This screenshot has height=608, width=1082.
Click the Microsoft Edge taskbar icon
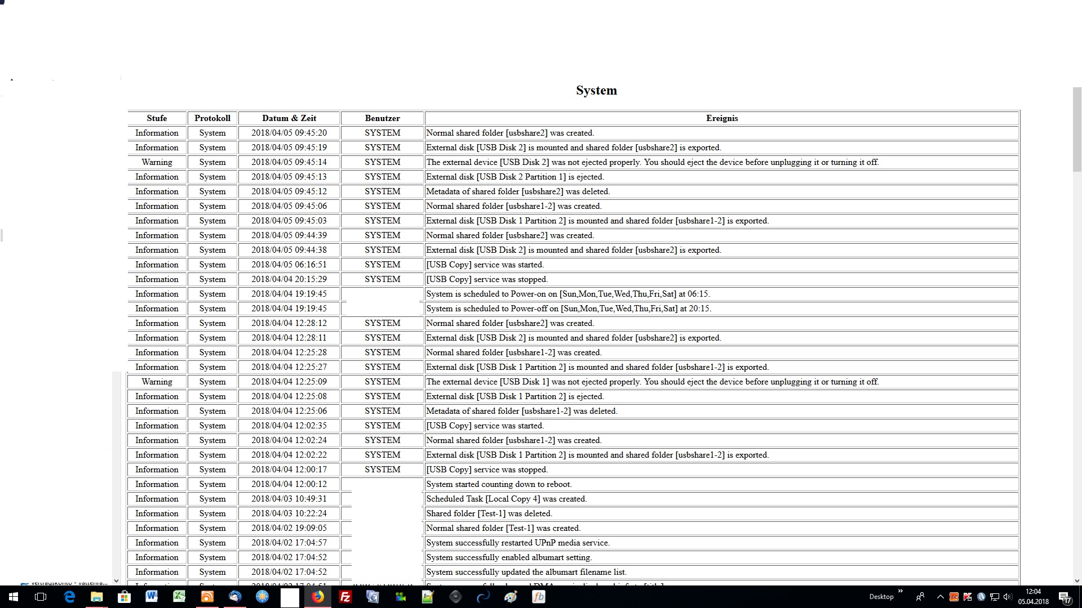click(x=69, y=597)
